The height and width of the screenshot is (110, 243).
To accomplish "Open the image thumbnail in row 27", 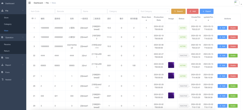I will pyautogui.click(x=171, y=76).
